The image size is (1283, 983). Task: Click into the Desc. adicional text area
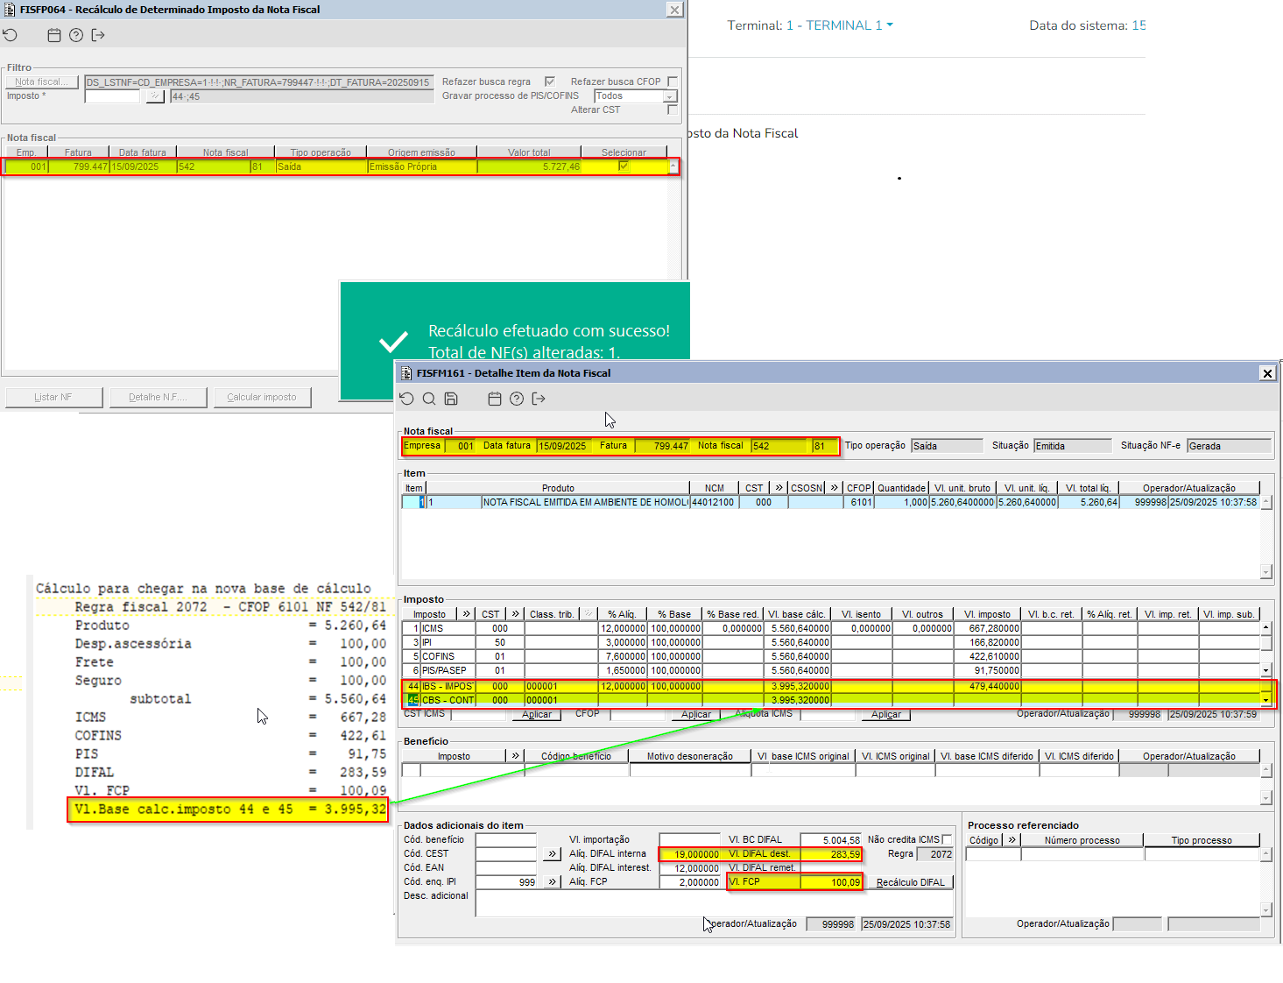pyautogui.click(x=713, y=903)
